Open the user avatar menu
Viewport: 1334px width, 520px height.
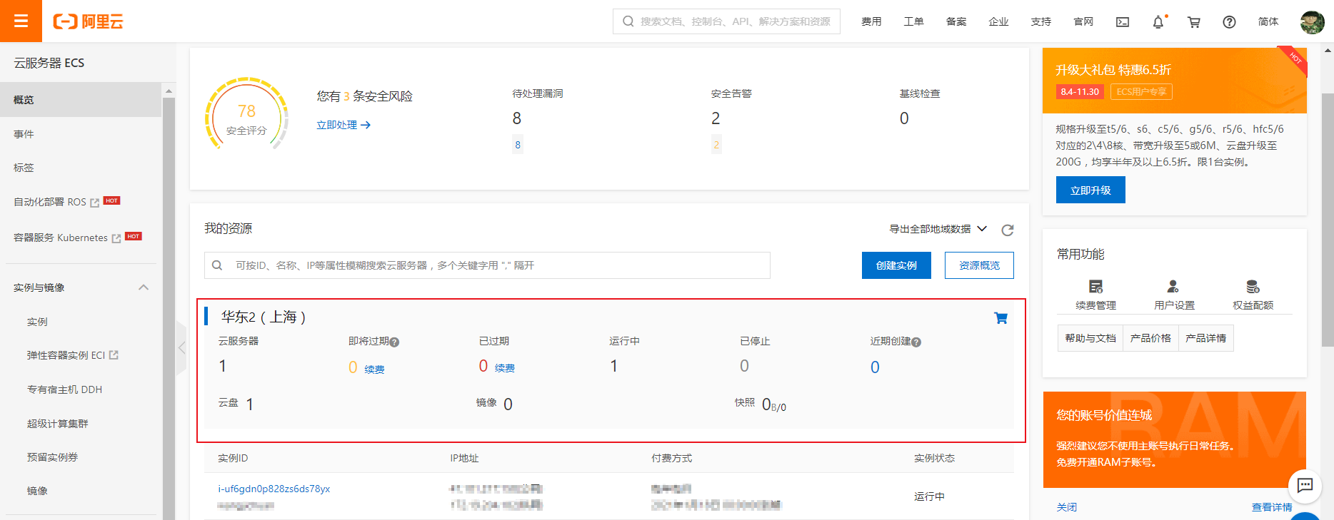[1313, 22]
